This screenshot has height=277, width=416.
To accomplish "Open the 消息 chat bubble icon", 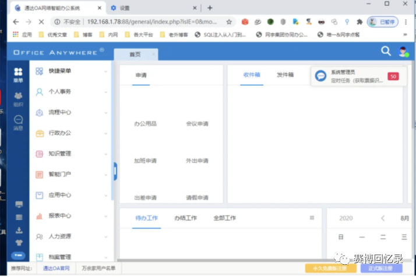I will click(18, 119).
